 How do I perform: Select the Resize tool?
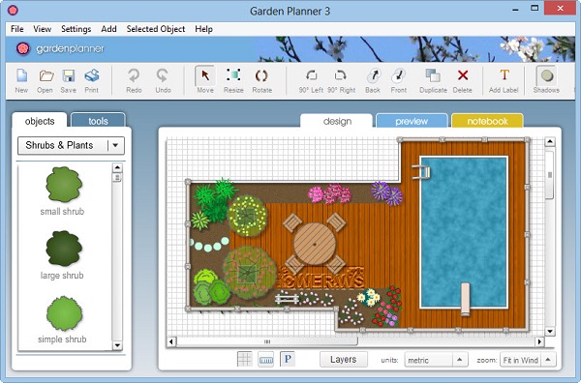tap(233, 80)
